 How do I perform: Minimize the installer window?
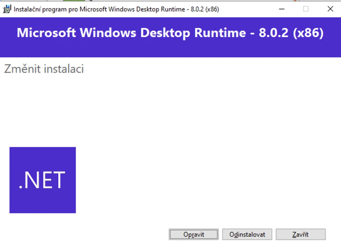tap(282, 9)
